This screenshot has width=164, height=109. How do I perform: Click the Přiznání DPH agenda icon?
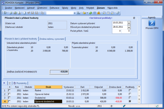(x=152, y=23)
